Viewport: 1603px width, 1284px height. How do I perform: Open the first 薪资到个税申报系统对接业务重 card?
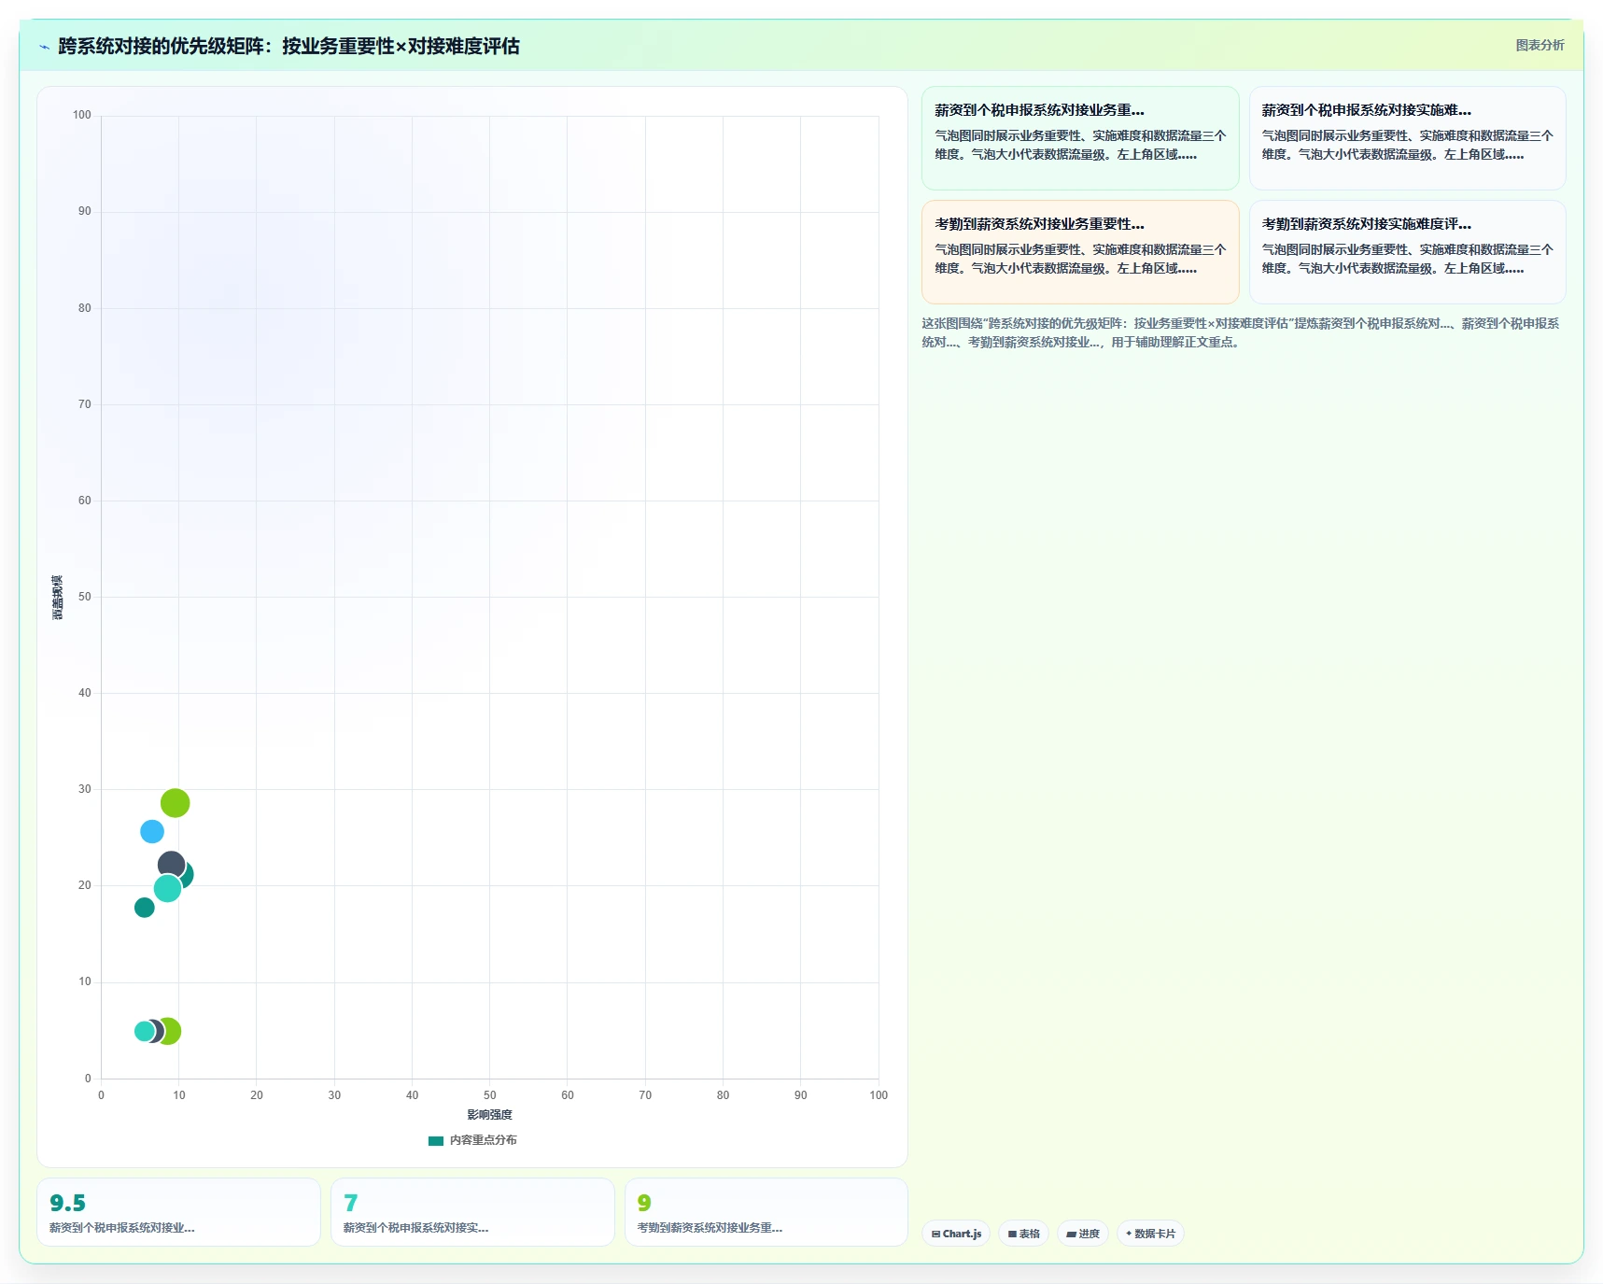tap(1080, 138)
